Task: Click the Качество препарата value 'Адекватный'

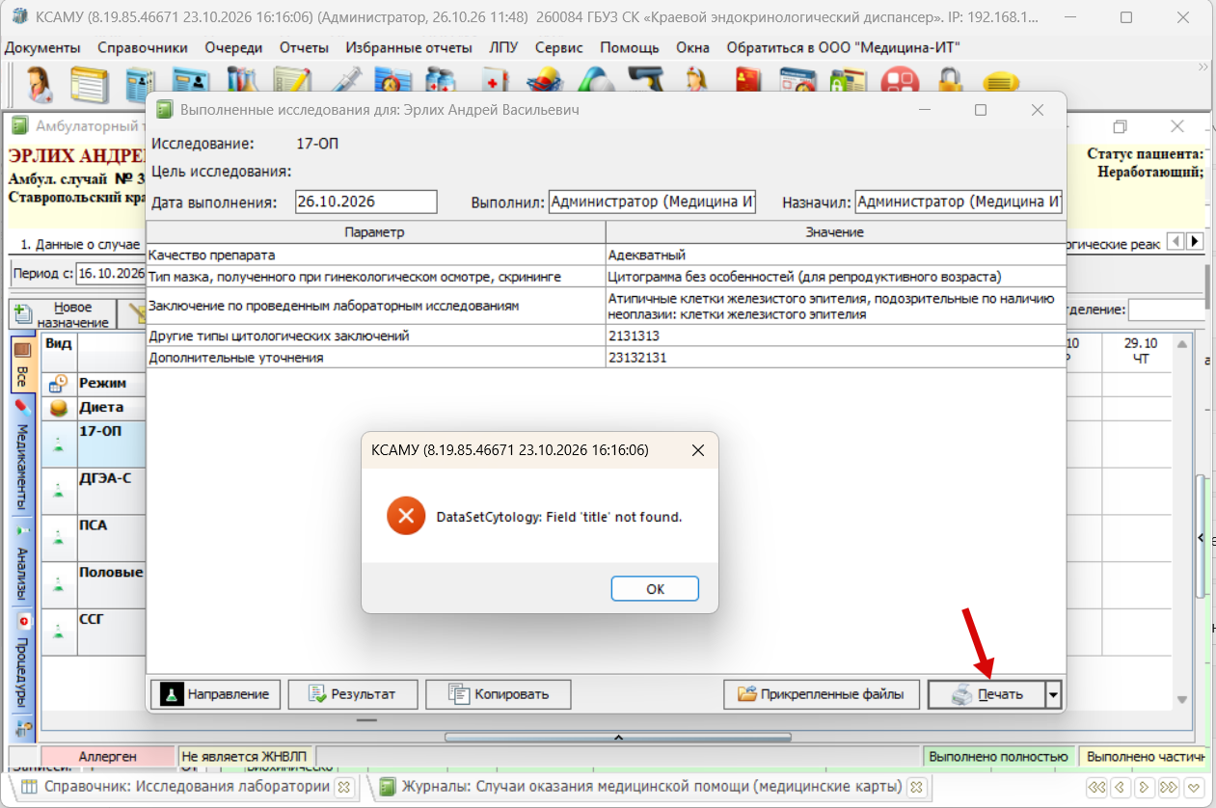Action: click(647, 256)
